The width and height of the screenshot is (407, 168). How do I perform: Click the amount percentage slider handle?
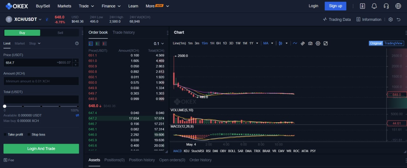[x=4, y=107]
